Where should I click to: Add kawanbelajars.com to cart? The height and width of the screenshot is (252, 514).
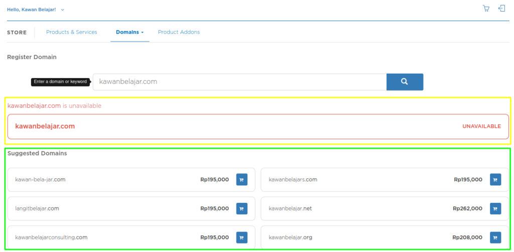pyautogui.click(x=495, y=180)
